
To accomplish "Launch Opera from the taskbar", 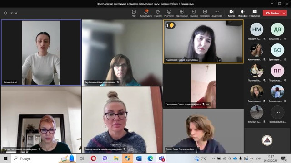I will point(94,158).
